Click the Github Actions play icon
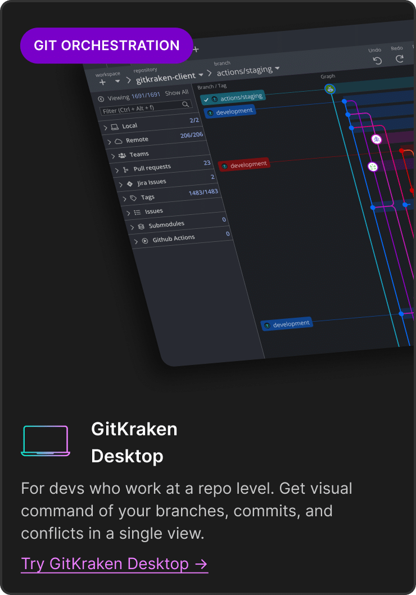Viewport: 416px width, 595px height. (x=145, y=241)
